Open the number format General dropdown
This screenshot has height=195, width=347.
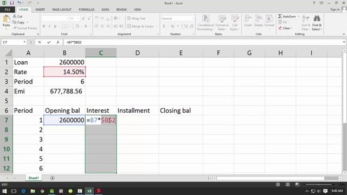(x=192, y=18)
